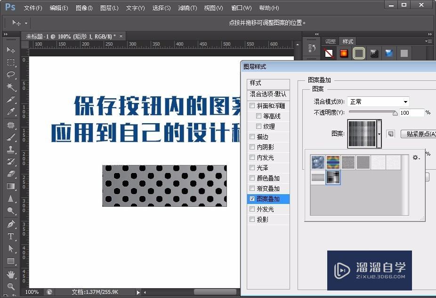Select the Pen tool

pyautogui.click(x=10, y=224)
